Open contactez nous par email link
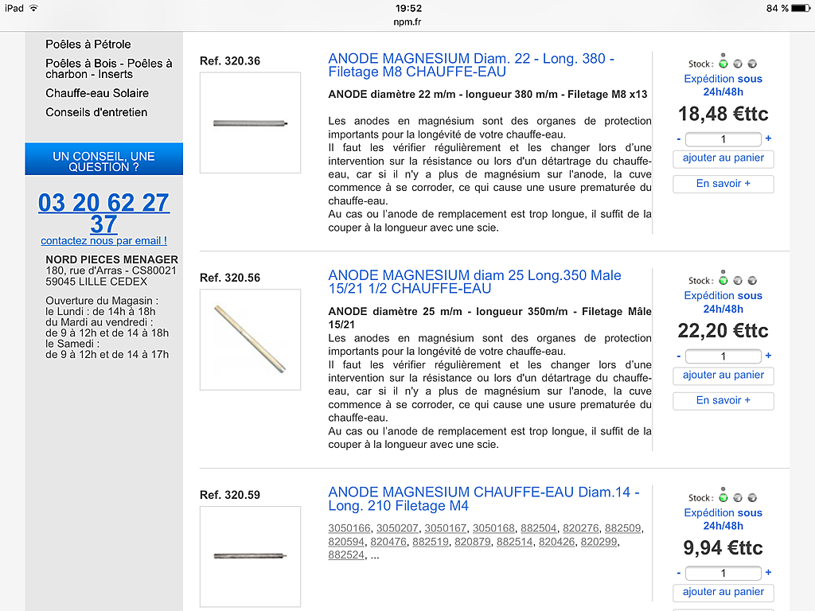815x611 pixels. (x=104, y=240)
